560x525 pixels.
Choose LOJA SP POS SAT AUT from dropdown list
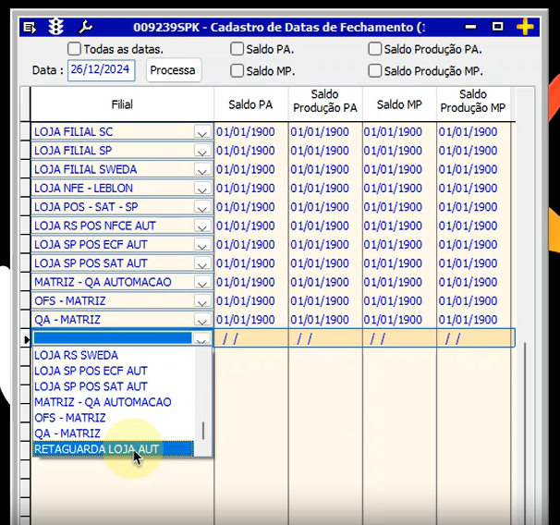[114, 386]
